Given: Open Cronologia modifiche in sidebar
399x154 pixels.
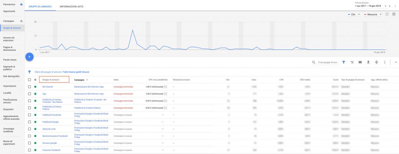Looking at the screenshot, I should pyautogui.click(x=9, y=130).
